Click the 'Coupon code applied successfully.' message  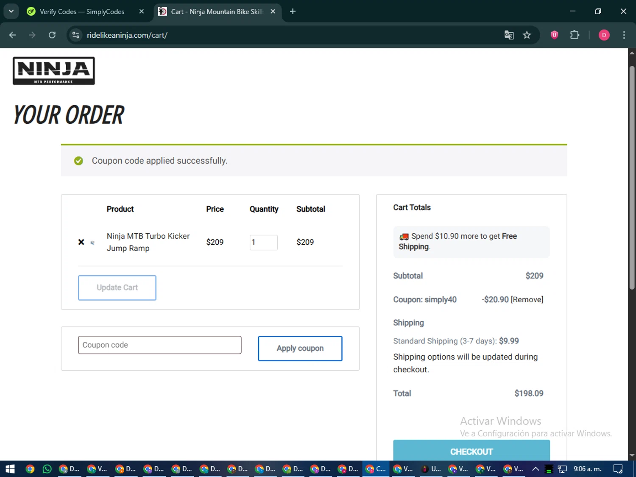[x=159, y=161]
